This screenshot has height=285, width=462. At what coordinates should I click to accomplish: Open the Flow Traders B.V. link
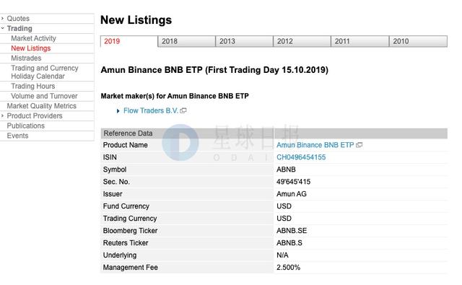point(151,110)
